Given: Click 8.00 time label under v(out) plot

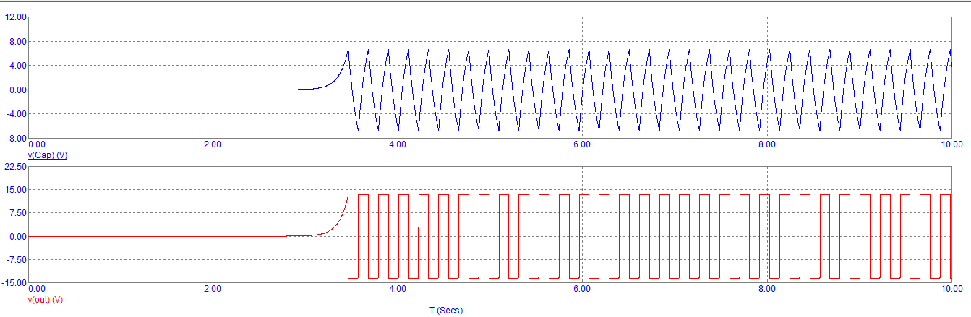Looking at the screenshot, I should click(x=766, y=288).
